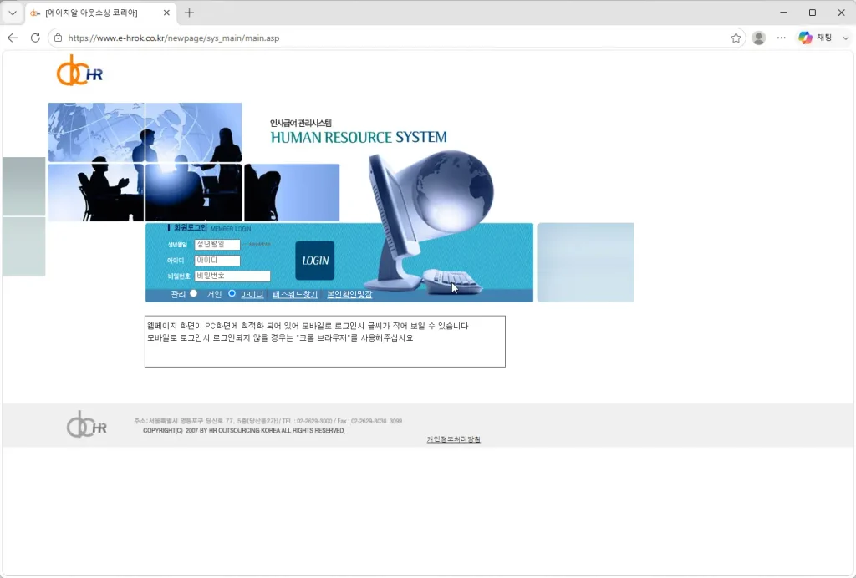856x578 pixels.
Task: Click the 인사급여 관리시스템 text
Action: [x=301, y=124]
